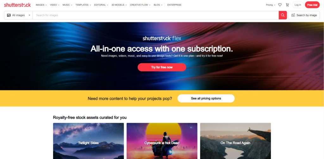The height and width of the screenshot is (159, 324).
Task: Open the Pricing dropdown
Action: (x=271, y=5)
